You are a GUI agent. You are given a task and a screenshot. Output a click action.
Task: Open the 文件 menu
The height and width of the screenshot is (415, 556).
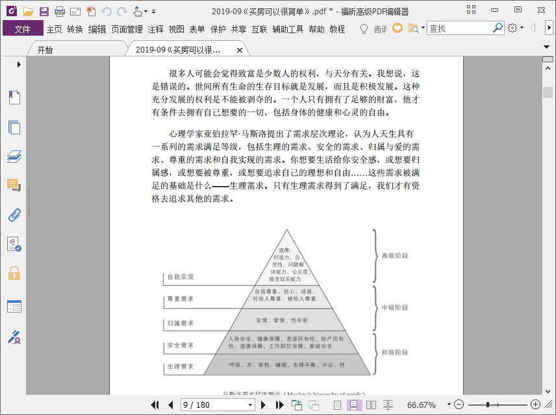[x=23, y=29]
